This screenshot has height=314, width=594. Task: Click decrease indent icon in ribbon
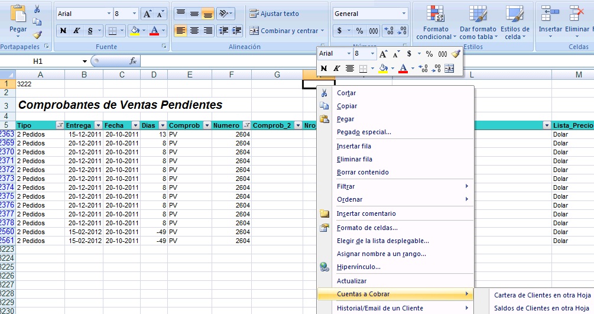[x=223, y=31]
